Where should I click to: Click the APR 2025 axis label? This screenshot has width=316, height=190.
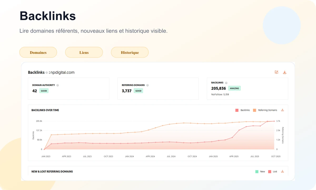tap(234, 156)
